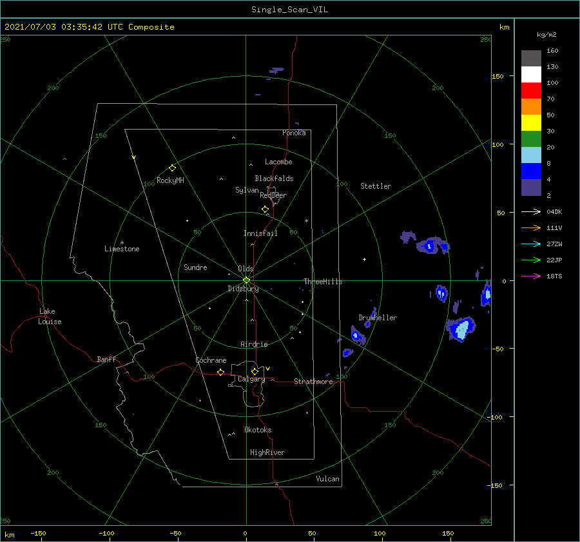Click the light blue 8-20 color band

[x=531, y=155]
